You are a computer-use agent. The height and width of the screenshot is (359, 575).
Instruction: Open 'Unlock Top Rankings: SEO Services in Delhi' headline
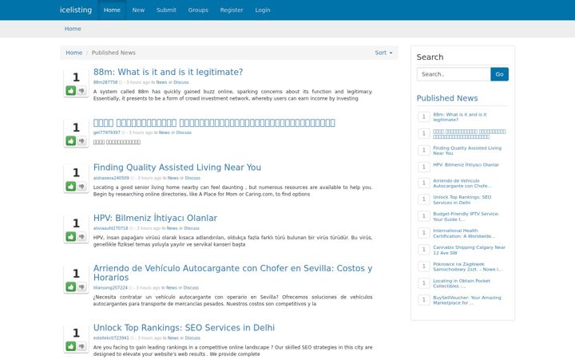184,328
